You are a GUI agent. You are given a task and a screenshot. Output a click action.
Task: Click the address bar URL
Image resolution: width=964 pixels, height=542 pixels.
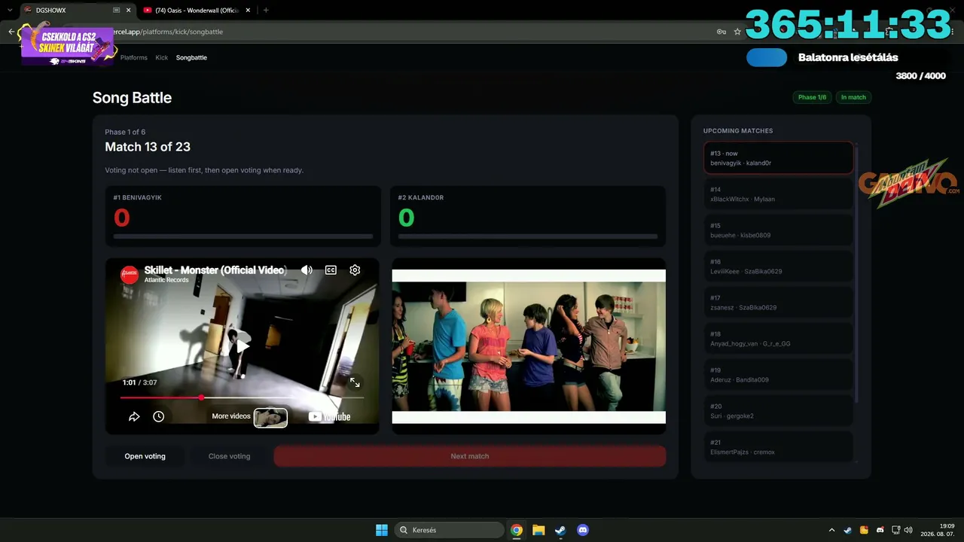pos(167,32)
